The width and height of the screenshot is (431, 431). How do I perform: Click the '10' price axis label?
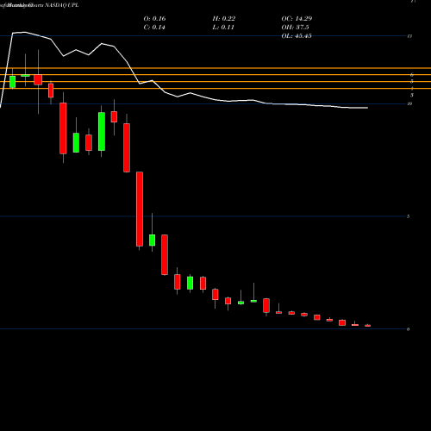click(409, 103)
